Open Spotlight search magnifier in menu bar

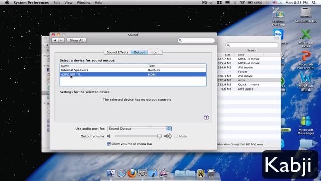click(x=314, y=3)
